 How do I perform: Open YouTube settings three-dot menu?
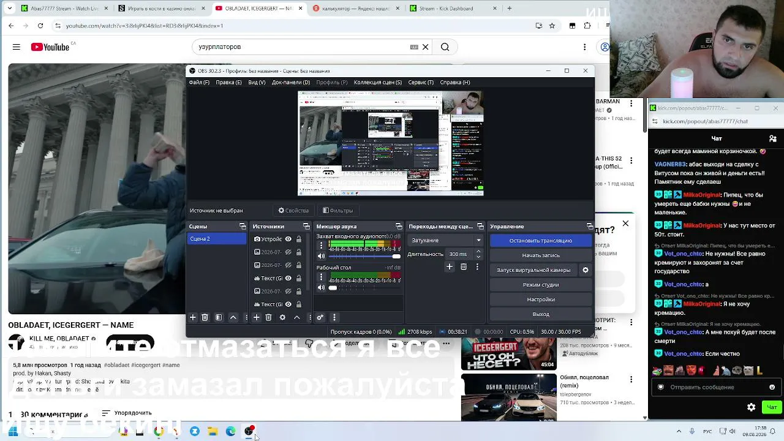(585, 47)
